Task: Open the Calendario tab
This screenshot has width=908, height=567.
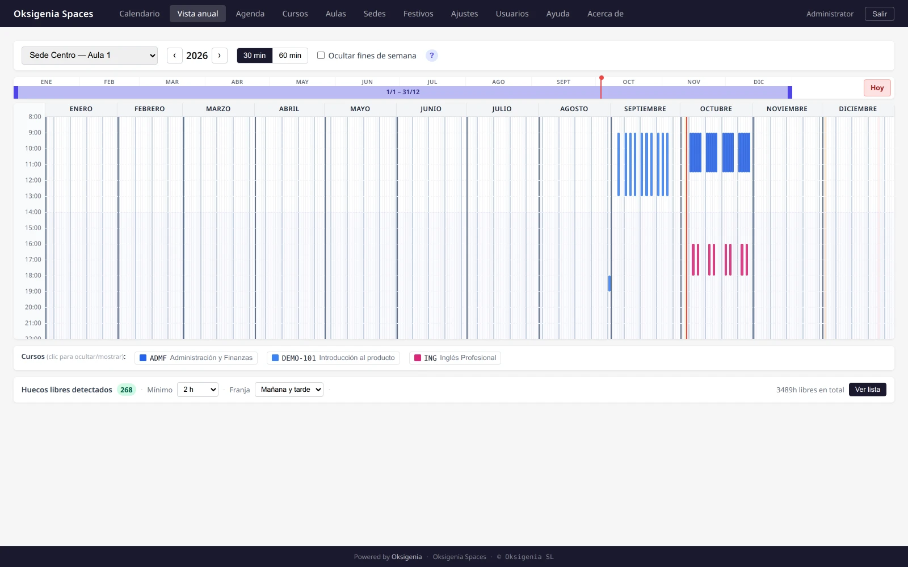Action: [x=140, y=14]
